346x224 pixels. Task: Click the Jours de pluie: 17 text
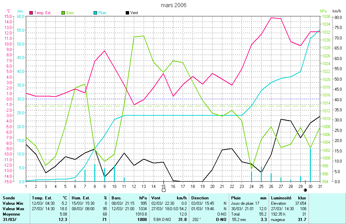(x=246, y=203)
